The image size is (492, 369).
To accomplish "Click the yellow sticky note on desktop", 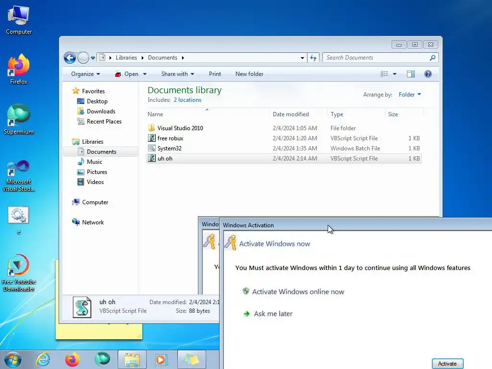I will 99,331.
